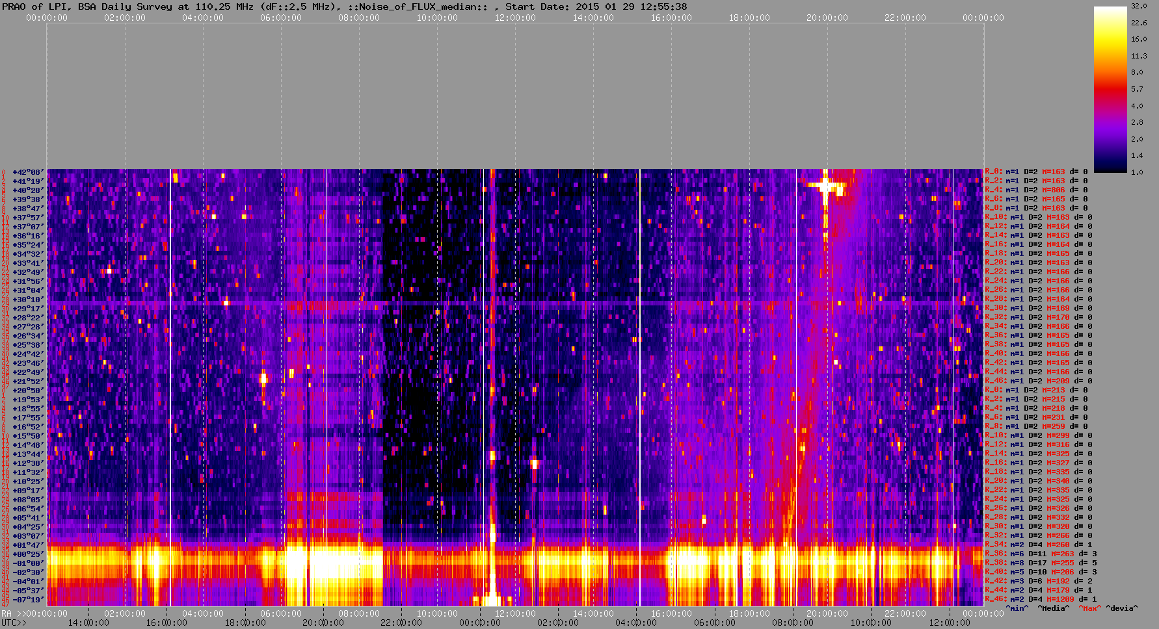Click 14:00:00 on the UTC axis
The width and height of the screenshot is (1159, 629).
tap(88, 623)
